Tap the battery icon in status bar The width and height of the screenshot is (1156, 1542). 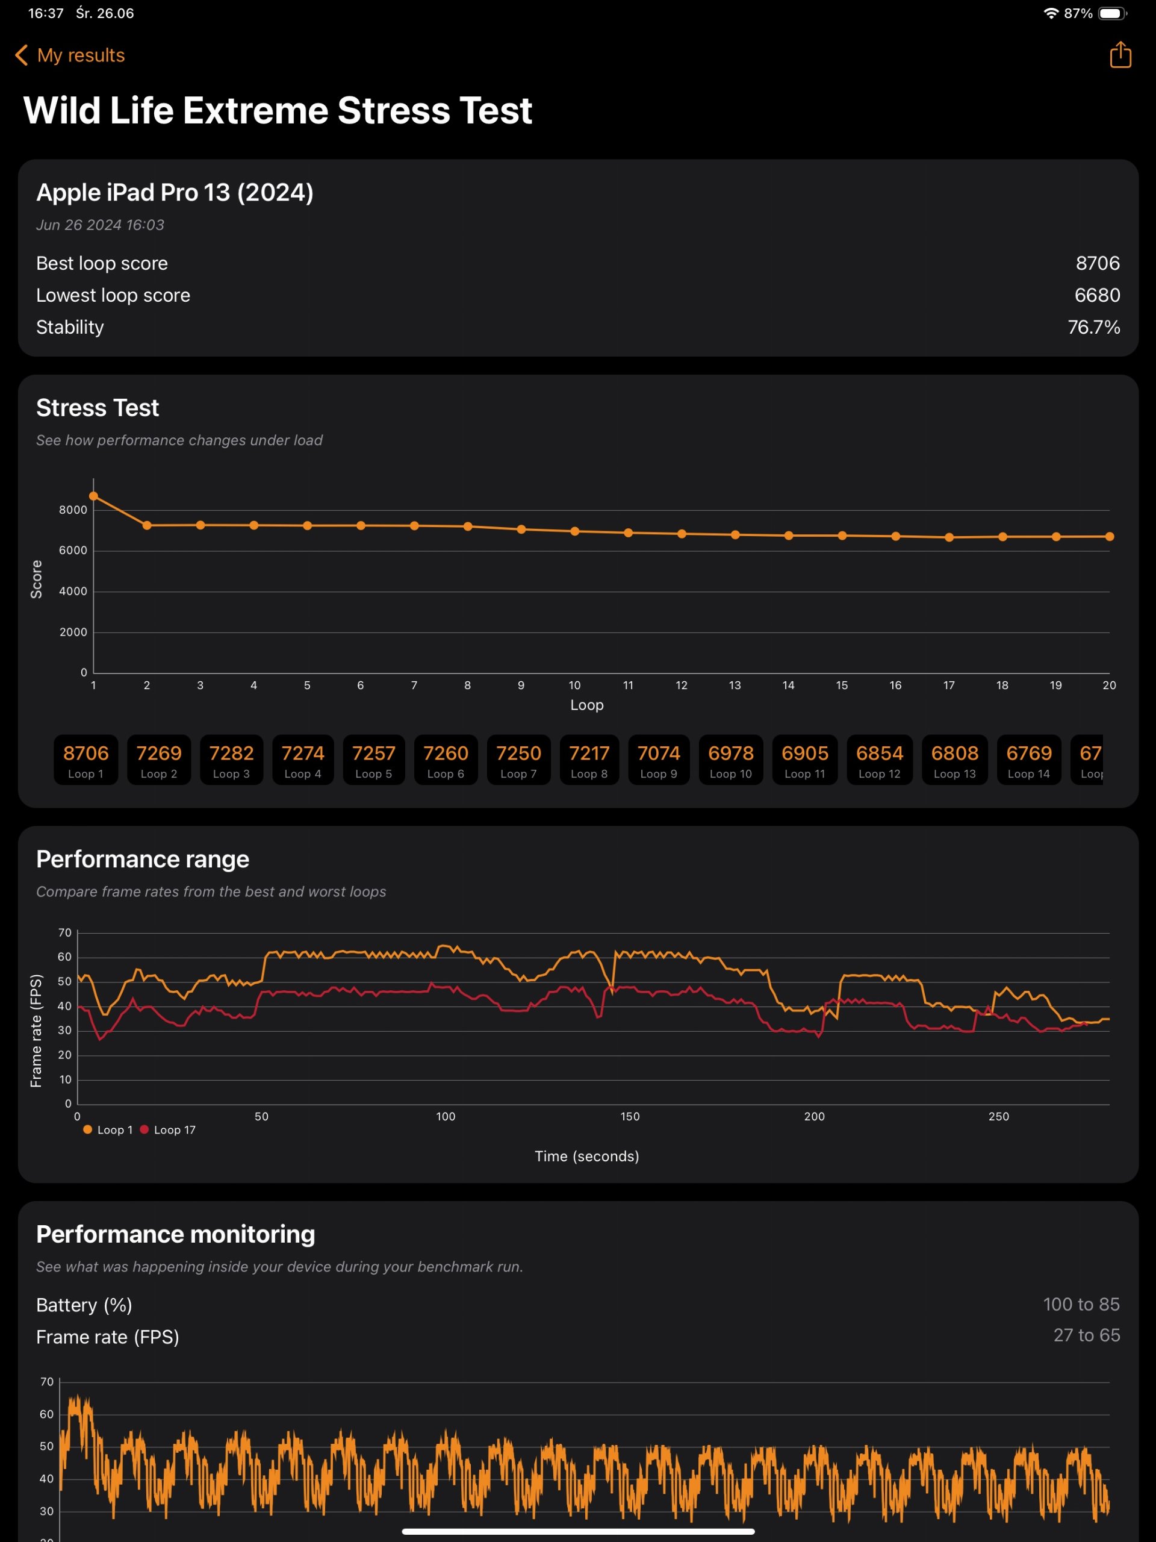pos(1112,13)
